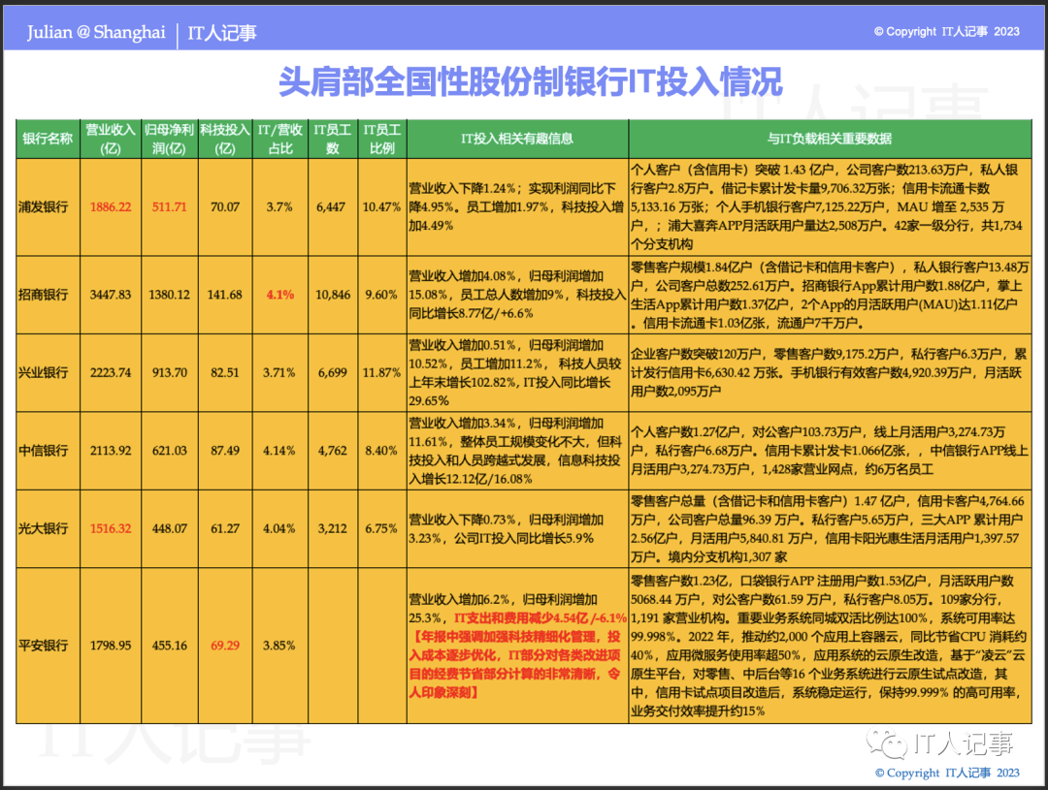Click 招商银行 tech investment value 141.68

pyautogui.click(x=224, y=295)
